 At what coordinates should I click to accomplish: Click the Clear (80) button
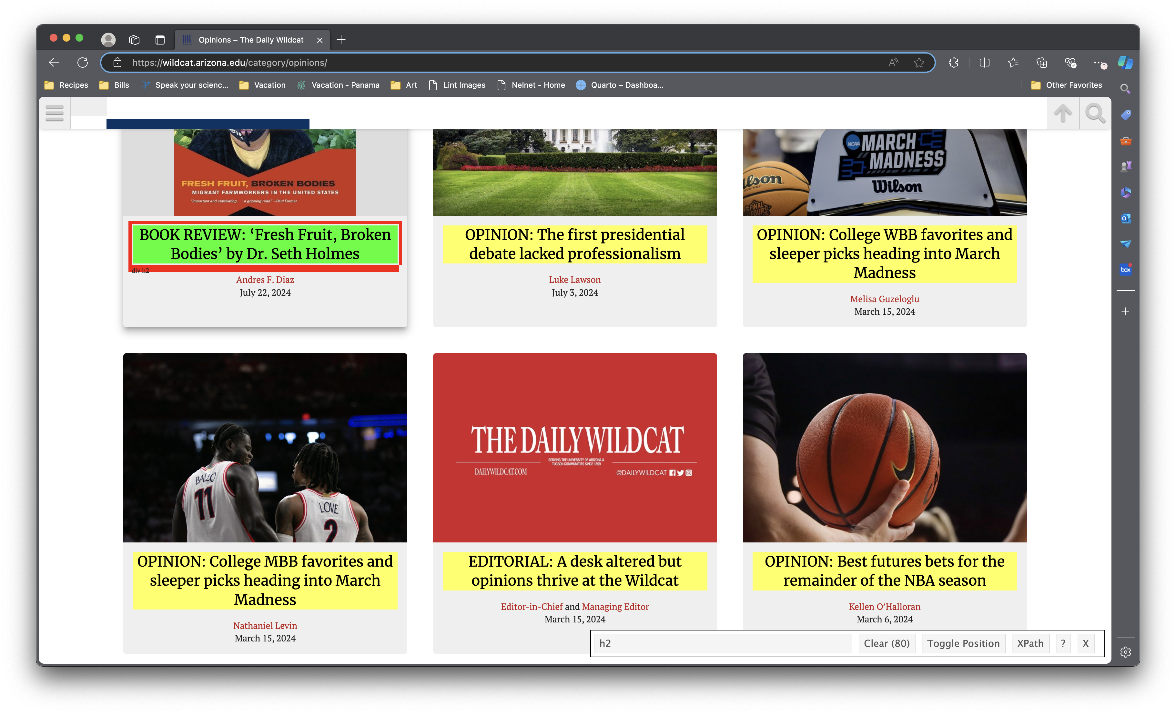tap(886, 643)
